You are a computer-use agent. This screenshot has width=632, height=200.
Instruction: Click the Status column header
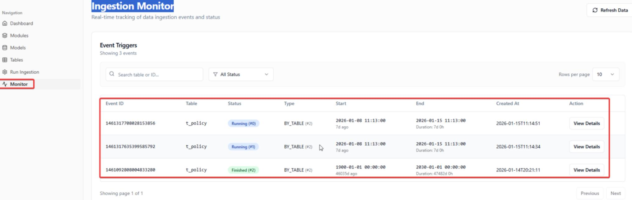(x=235, y=103)
